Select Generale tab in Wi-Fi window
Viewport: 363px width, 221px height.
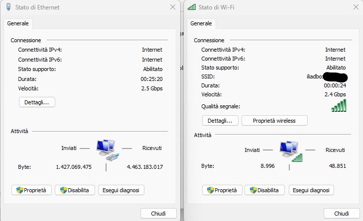tap(201, 23)
